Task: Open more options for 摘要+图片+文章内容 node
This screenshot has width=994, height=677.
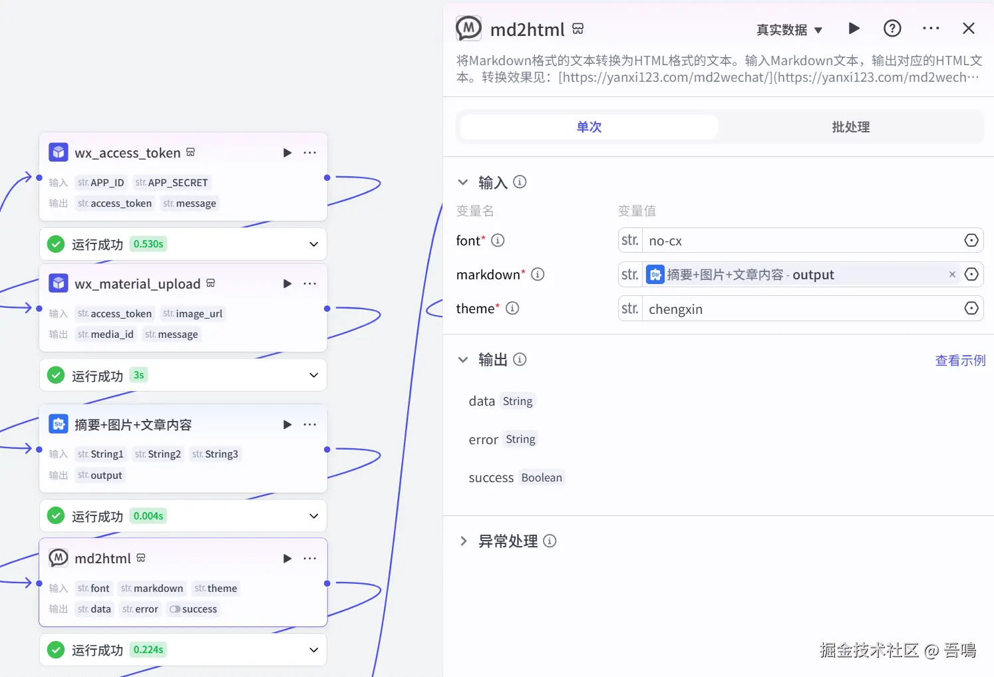Action: [310, 425]
